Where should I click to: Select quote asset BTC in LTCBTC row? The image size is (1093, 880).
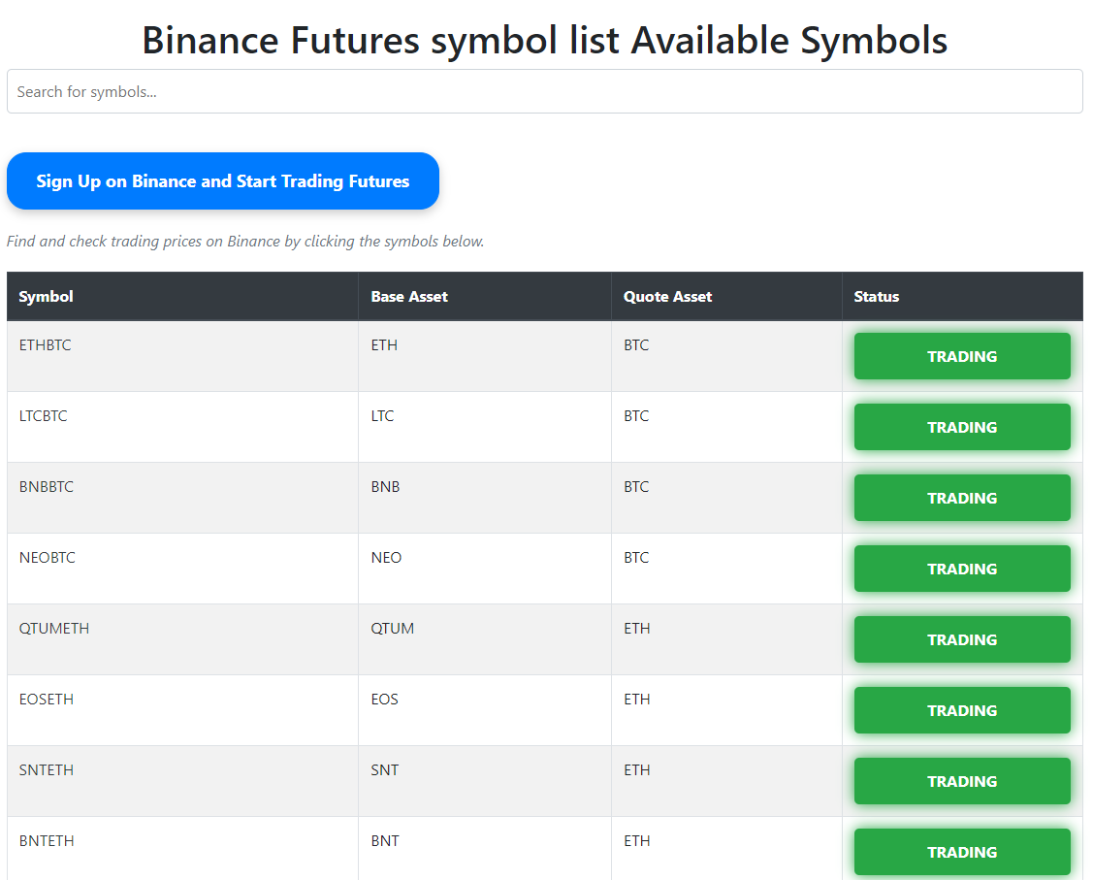pyautogui.click(x=636, y=416)
